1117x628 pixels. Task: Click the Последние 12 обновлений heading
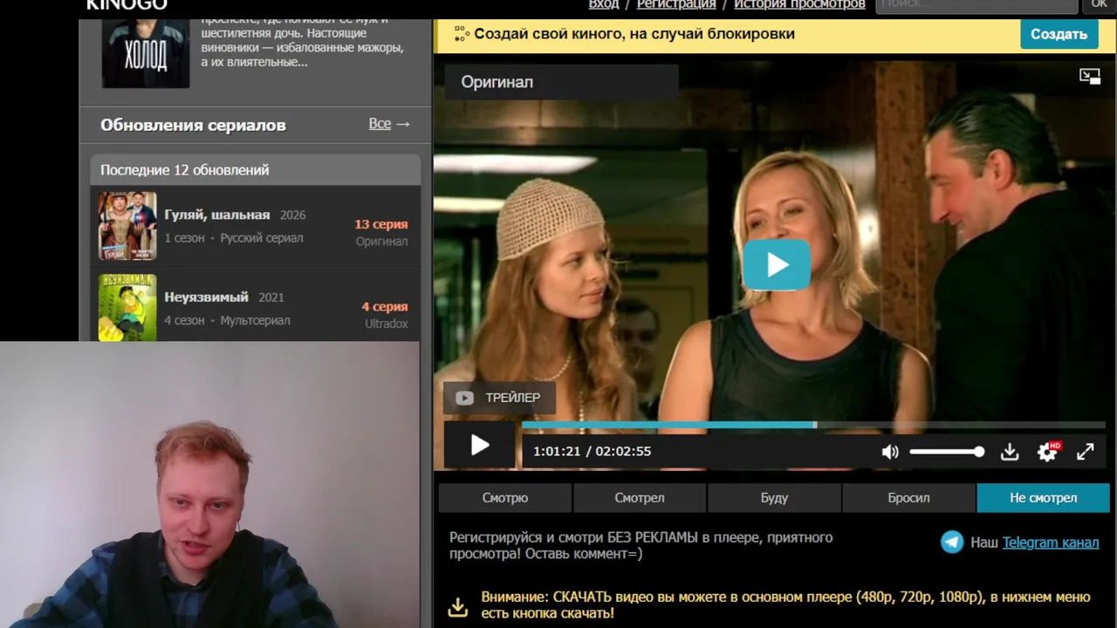(x=185, y=170)
